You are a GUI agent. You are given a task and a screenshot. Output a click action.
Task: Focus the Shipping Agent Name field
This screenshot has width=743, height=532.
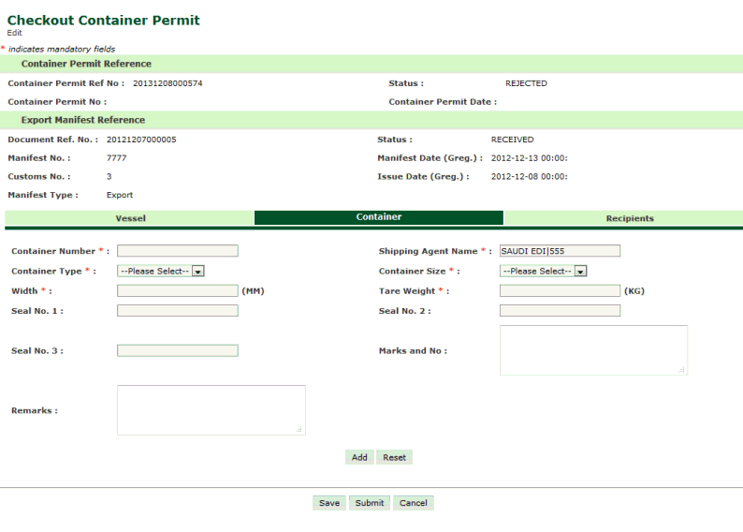pos(560,251)
